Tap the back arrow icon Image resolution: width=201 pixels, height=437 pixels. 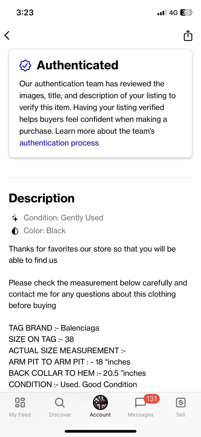tap(7, 35)
